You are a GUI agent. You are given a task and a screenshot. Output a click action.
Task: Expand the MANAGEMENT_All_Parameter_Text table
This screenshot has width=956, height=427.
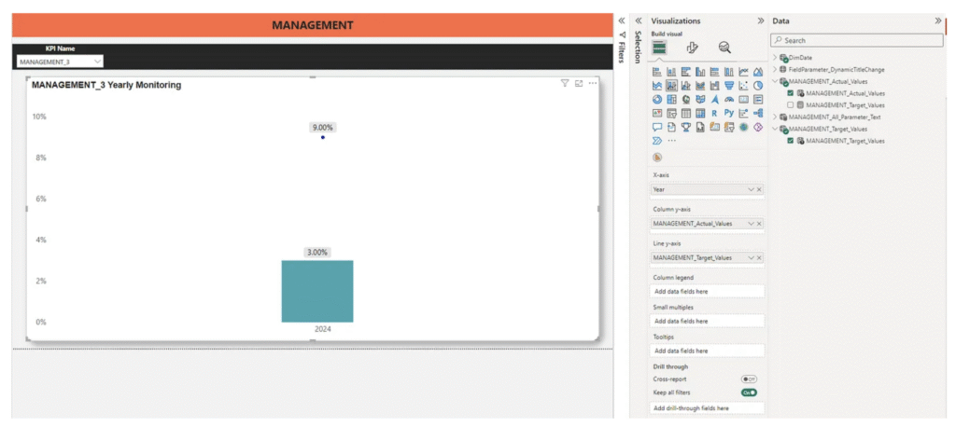(774, 117)
